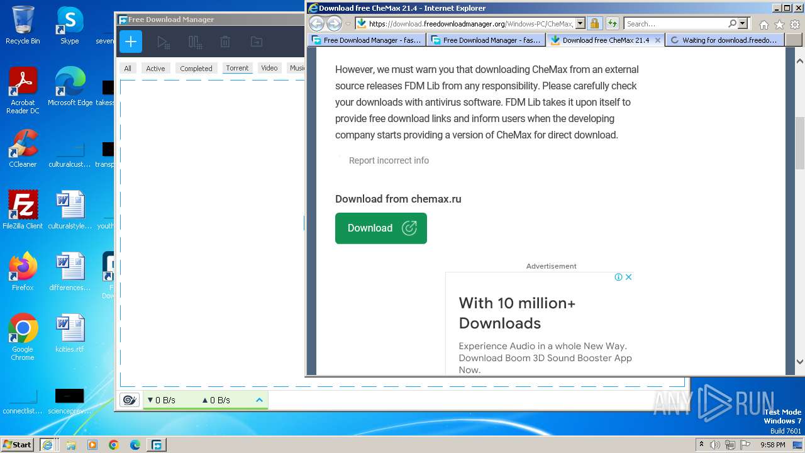This screenshot has height=453, width=805.
Task: Click the network tray icon
Action: [x=730, y=445]
